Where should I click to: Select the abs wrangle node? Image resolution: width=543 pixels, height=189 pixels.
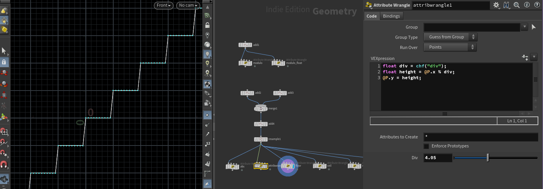(232, 167)
